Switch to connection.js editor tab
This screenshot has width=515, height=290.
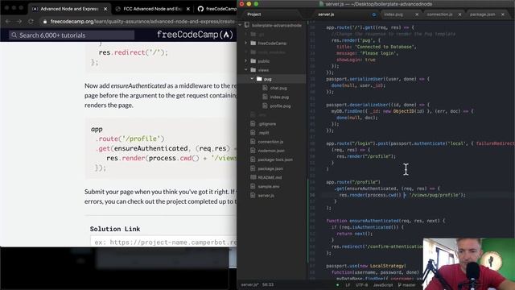point(439,14)
